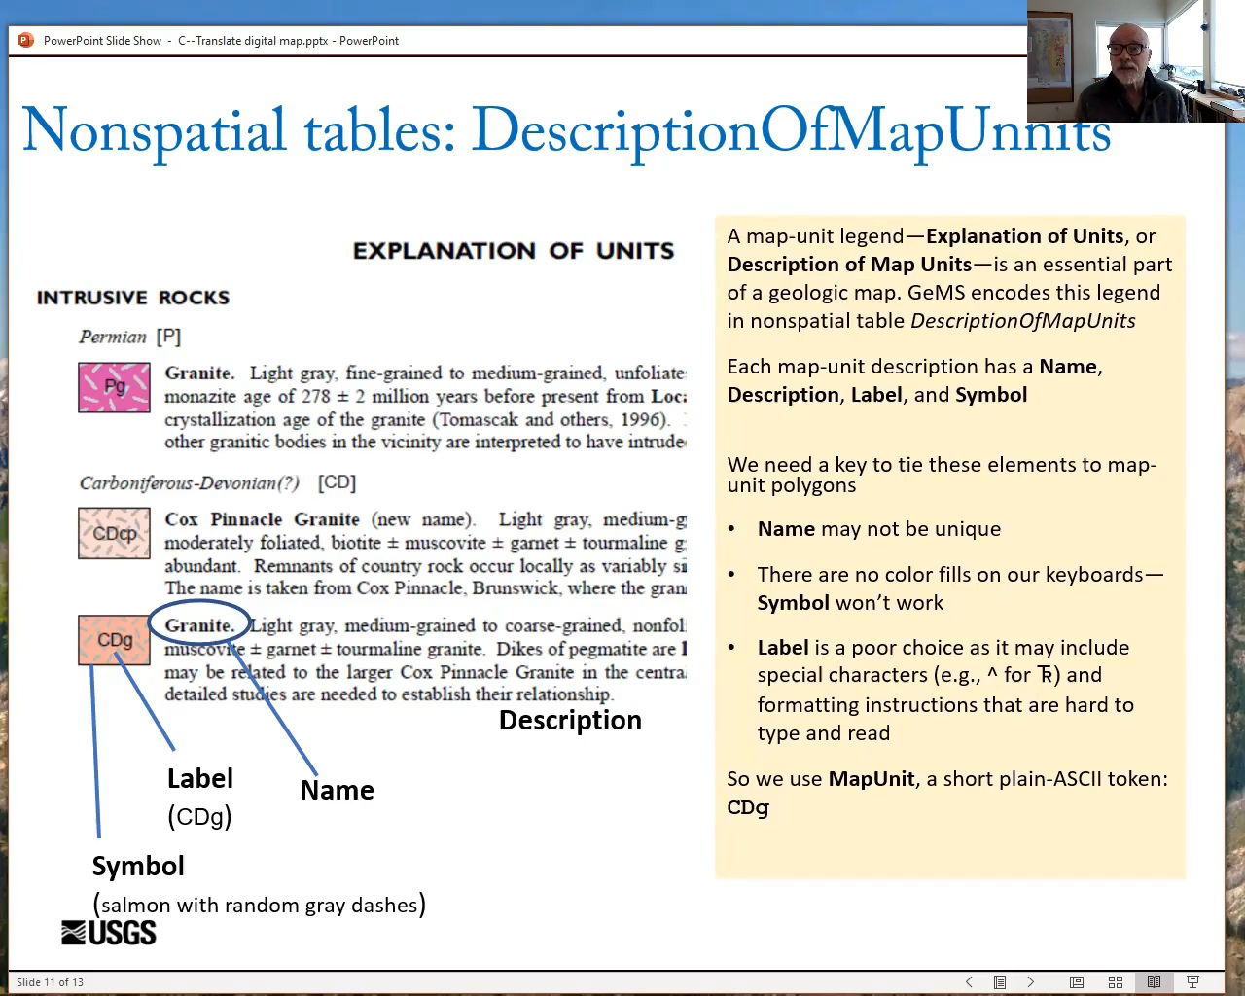Click the presenter webcam thumbnail

point(1136,60)
